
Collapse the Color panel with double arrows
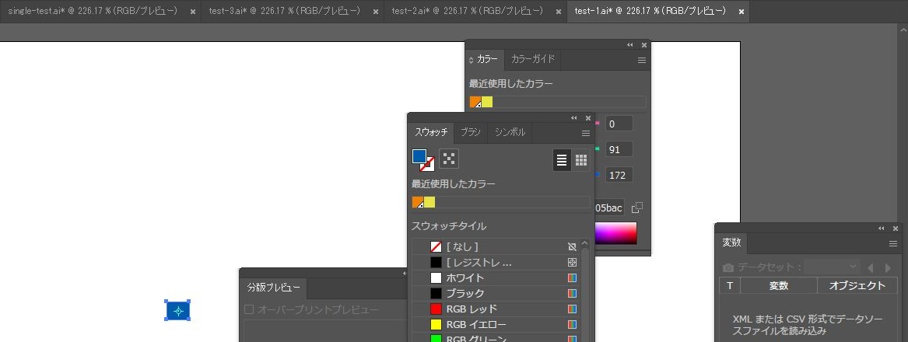630,44
